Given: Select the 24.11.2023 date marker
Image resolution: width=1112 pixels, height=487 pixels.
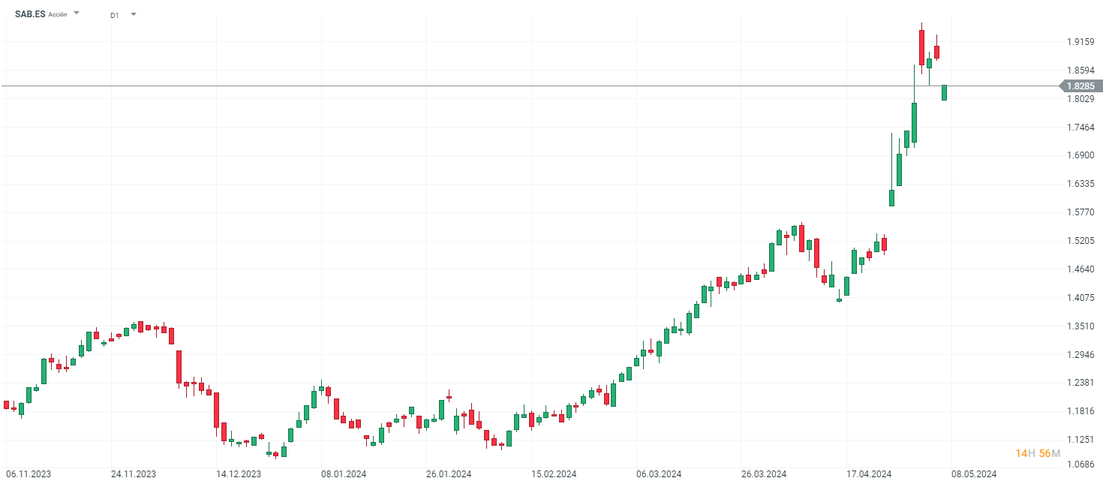Looking at the screenshot, I should (x=134, y=474).
